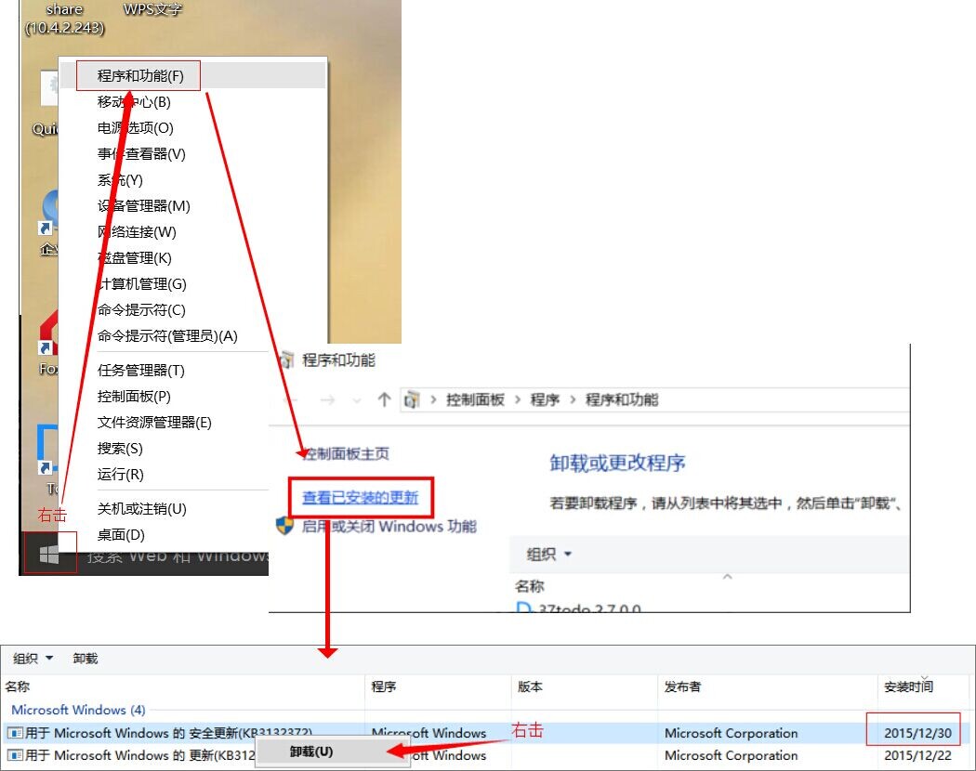Open 文件资源管理器(E) entry
Image resolution: width=976 pixels, height=771 pixels.
[154, 424]
